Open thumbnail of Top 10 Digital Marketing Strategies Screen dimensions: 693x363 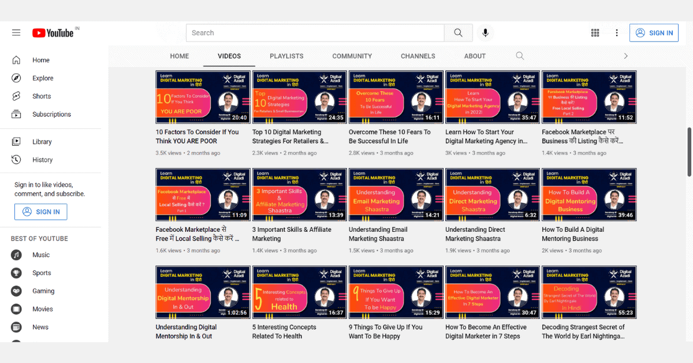299,97
